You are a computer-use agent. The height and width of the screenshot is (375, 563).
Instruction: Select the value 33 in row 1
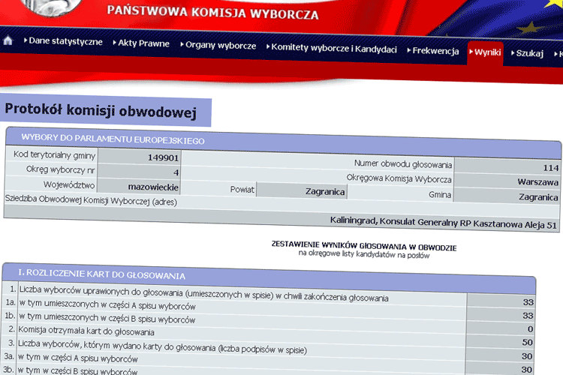pos(528,301)
